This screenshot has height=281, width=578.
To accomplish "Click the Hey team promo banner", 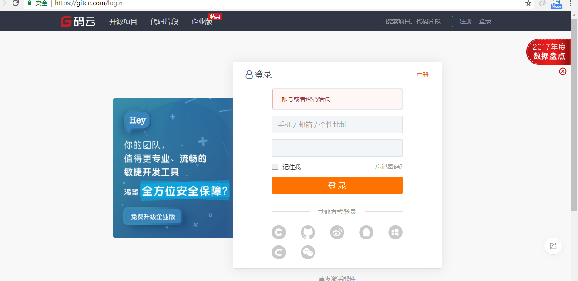I will coord(173,168).
